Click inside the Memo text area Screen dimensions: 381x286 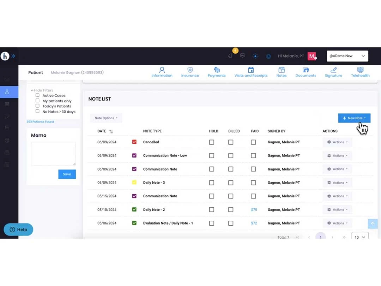[x=54, y=154]
